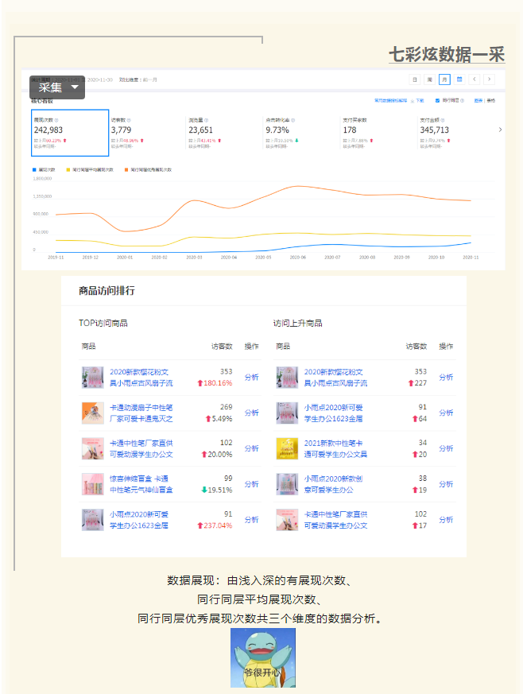The width and height of the screenshot is (523, 694).
Task: Switch to 周 weekly view tab
Action: pyautogui.click(x=429, y=79)
